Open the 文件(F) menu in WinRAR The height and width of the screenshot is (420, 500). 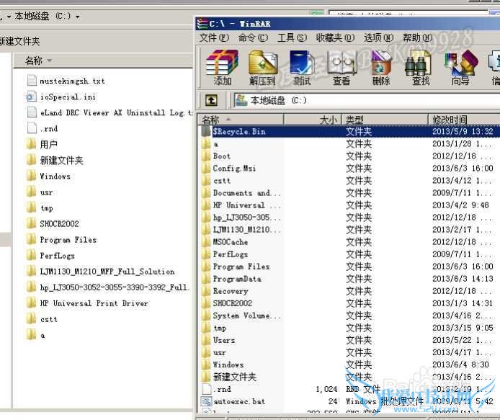(x=214, y=37)
